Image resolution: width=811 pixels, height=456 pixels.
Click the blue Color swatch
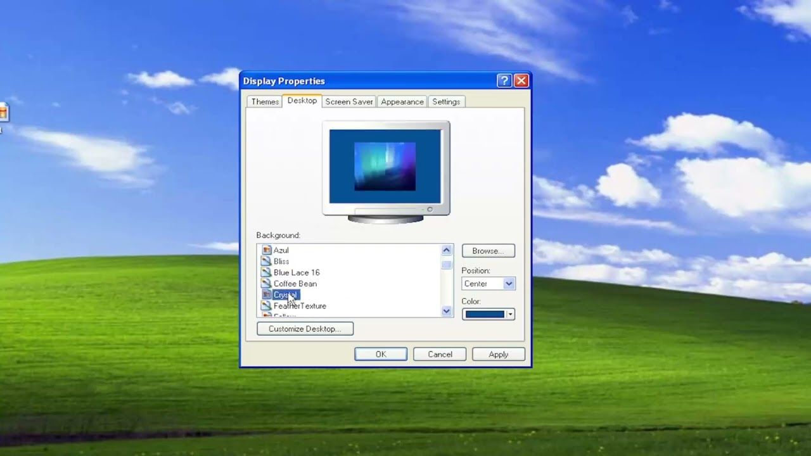coord(485,314)
